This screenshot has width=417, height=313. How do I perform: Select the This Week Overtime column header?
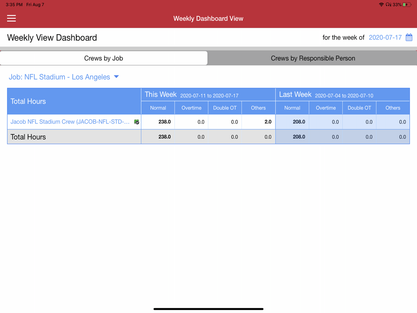click(x=191, y=108)
